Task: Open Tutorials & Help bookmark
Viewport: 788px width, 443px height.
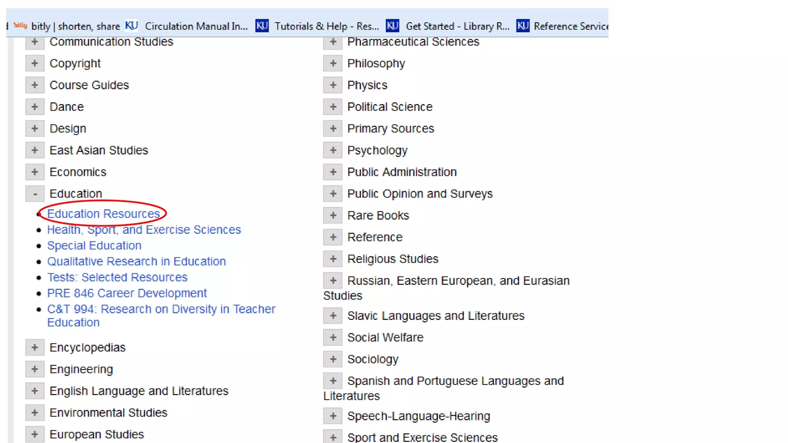Action: click(x=326, y=26)
